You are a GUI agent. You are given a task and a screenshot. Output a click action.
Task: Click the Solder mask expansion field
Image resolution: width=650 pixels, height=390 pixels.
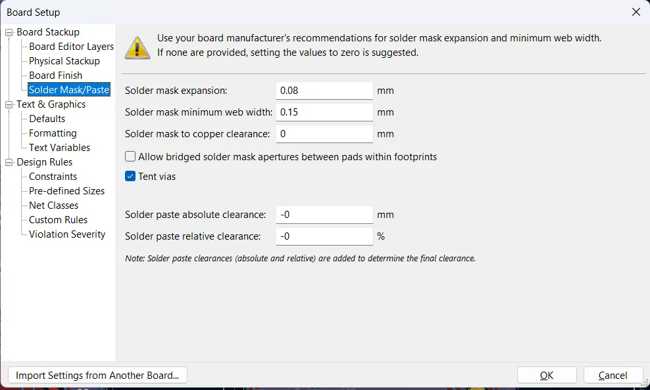324,91
